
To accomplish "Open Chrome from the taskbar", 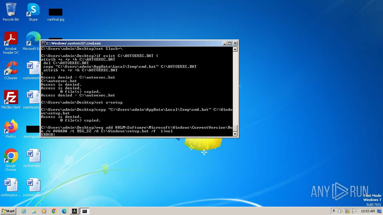I will click(x=54, y=211).
